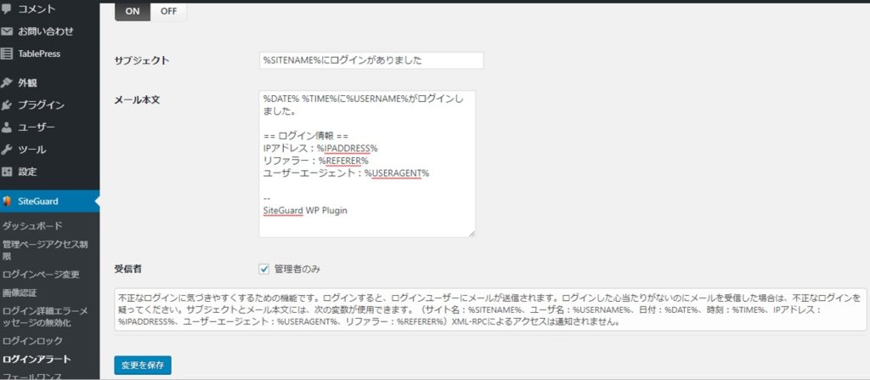
Task: Click the envelope icon beside お問い合わせ
Action: (x=7, y=31)
